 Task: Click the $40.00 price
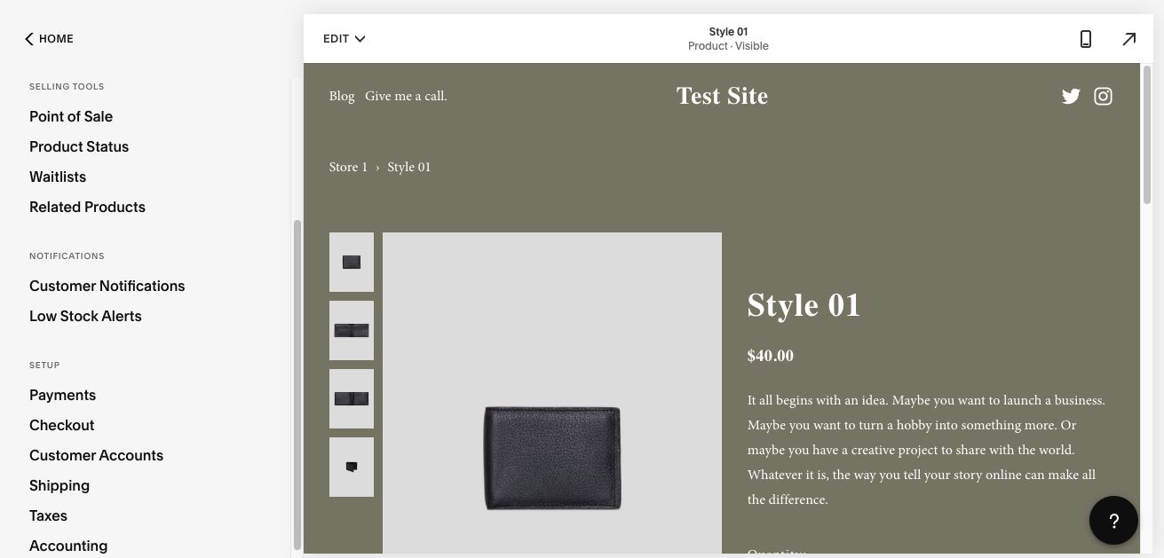[x=771, y=356]
